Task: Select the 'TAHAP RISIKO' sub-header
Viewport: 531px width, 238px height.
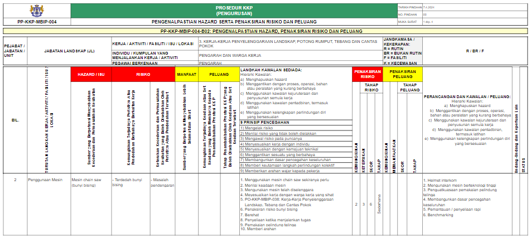Action: click(371, 88)
